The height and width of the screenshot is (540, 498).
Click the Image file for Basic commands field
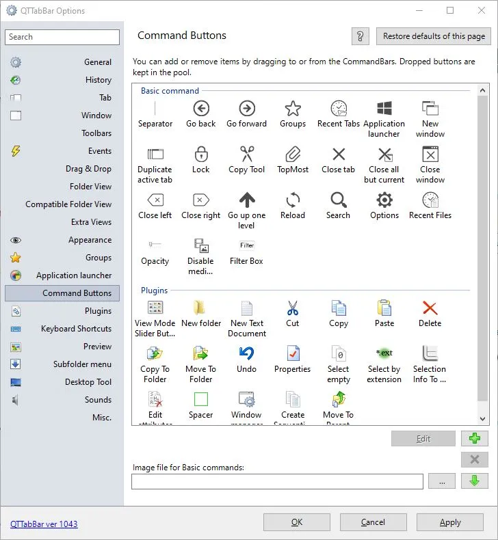pos(277,481)
